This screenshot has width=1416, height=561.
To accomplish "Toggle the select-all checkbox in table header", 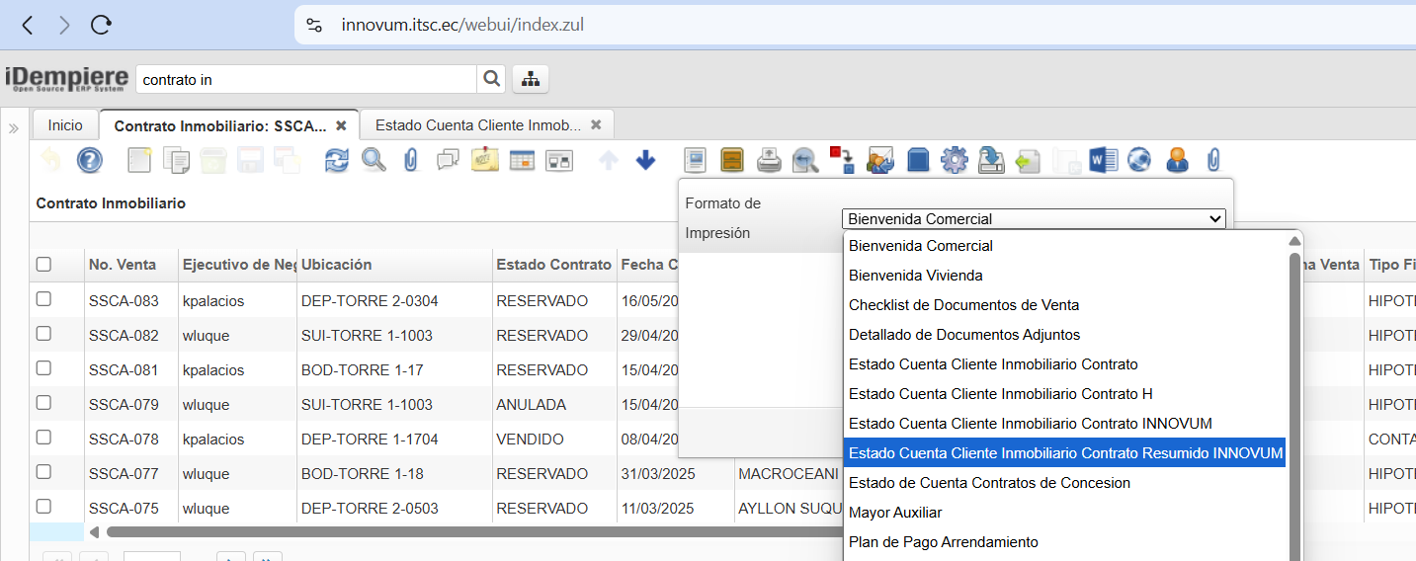I will coord(43,264).
